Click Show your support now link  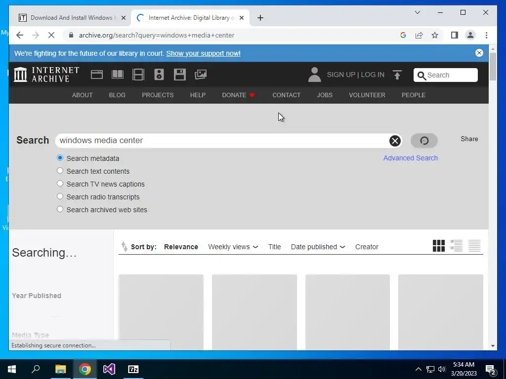coord(203,53)
